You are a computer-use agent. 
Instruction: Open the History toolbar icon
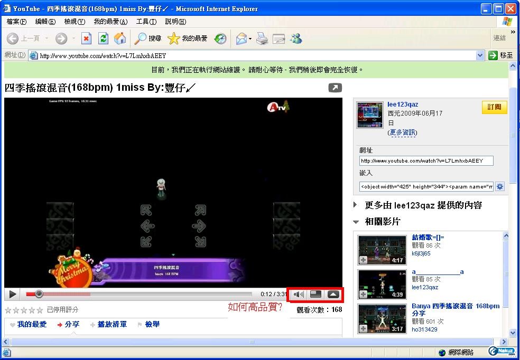[220, 39]
